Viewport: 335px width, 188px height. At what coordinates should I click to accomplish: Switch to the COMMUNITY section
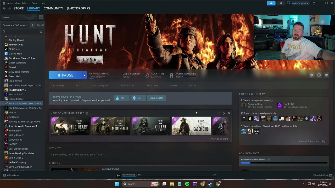pyautogui.click(x=53, y=8)
